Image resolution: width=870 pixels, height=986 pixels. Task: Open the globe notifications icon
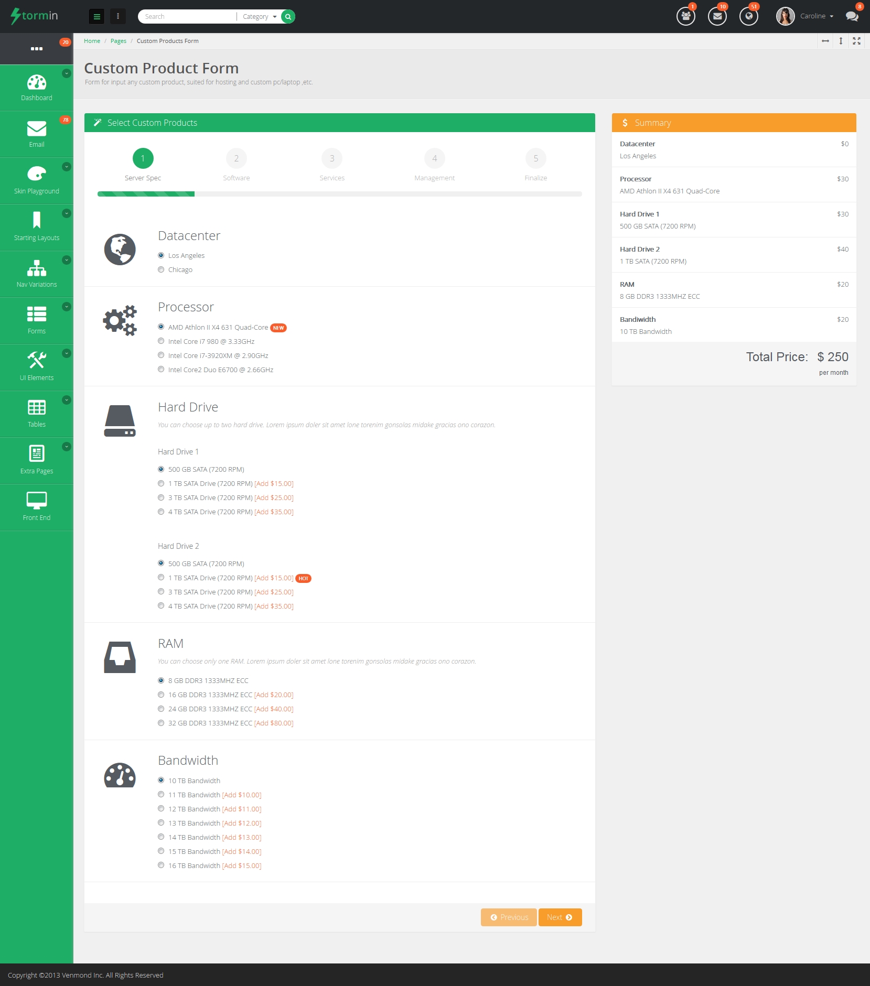pos(748,16)
